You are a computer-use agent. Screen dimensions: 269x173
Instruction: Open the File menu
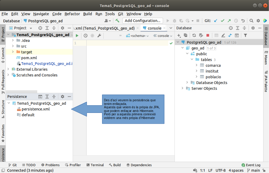[5, 14]
